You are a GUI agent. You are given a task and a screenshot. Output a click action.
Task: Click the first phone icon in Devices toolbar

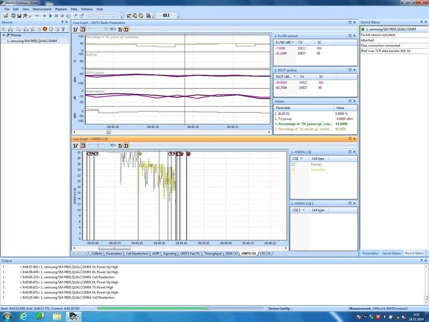(x=3, y=29)
